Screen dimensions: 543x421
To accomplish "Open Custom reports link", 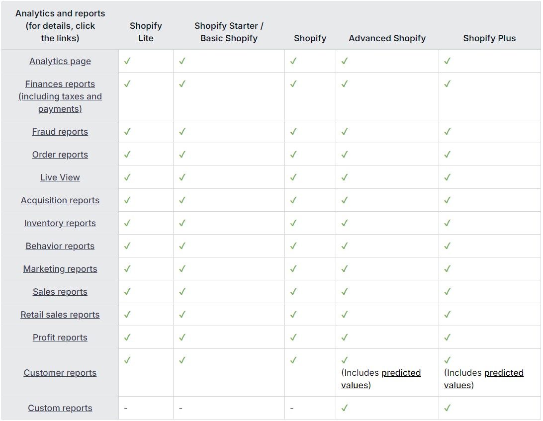I will click(60, 408).
